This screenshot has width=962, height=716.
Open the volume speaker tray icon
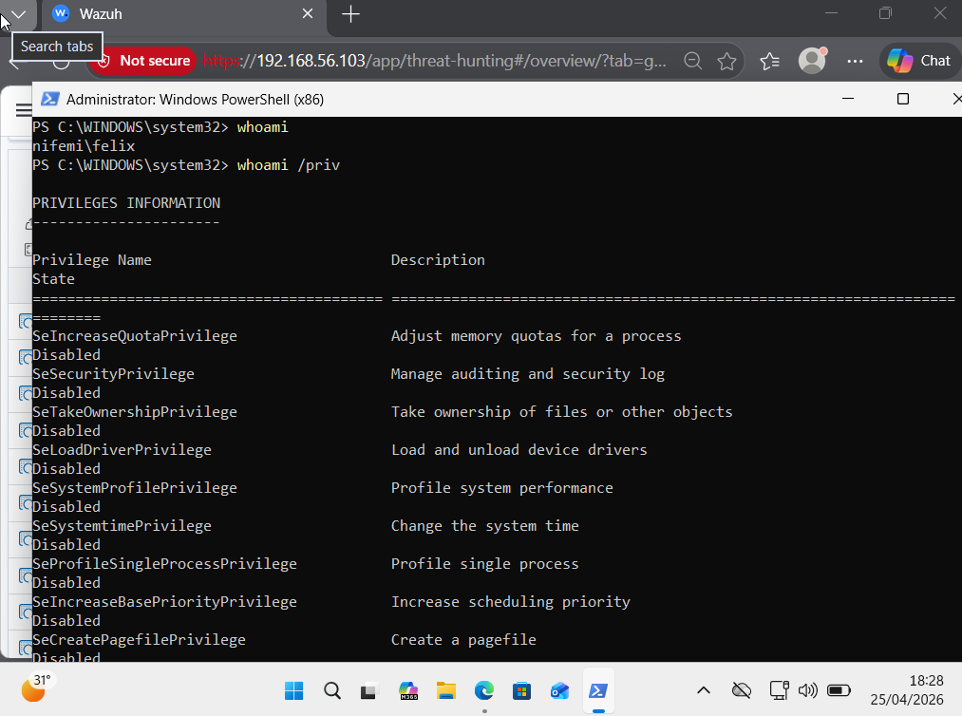point(807,691)
